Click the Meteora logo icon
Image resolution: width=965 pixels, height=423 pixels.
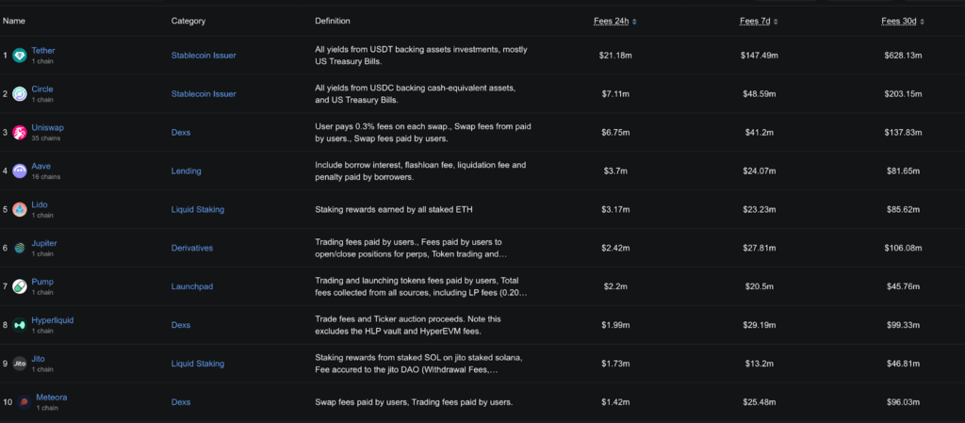24,402
